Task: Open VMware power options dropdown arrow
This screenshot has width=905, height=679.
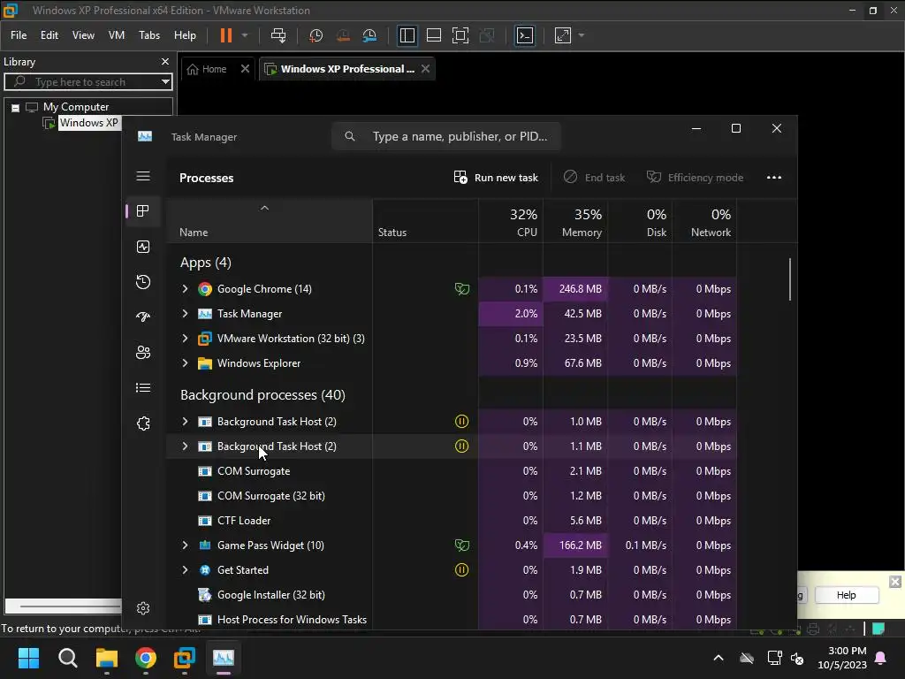Action: click(x=245, y=35)
